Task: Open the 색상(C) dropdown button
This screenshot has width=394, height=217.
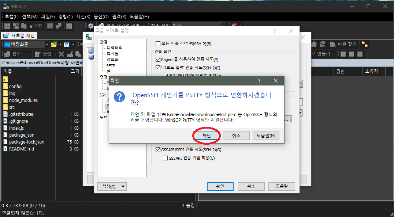Action: click(x=112, y=186)
